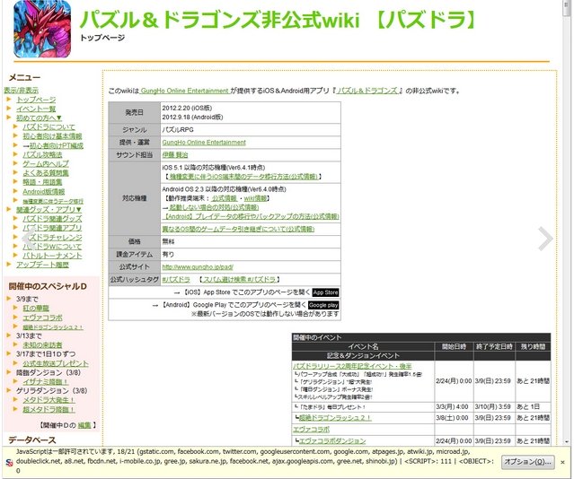574x479 pixels.
Task: Open パズル&ドラゴンズ link in intro sentence
Action: [366, 91]
